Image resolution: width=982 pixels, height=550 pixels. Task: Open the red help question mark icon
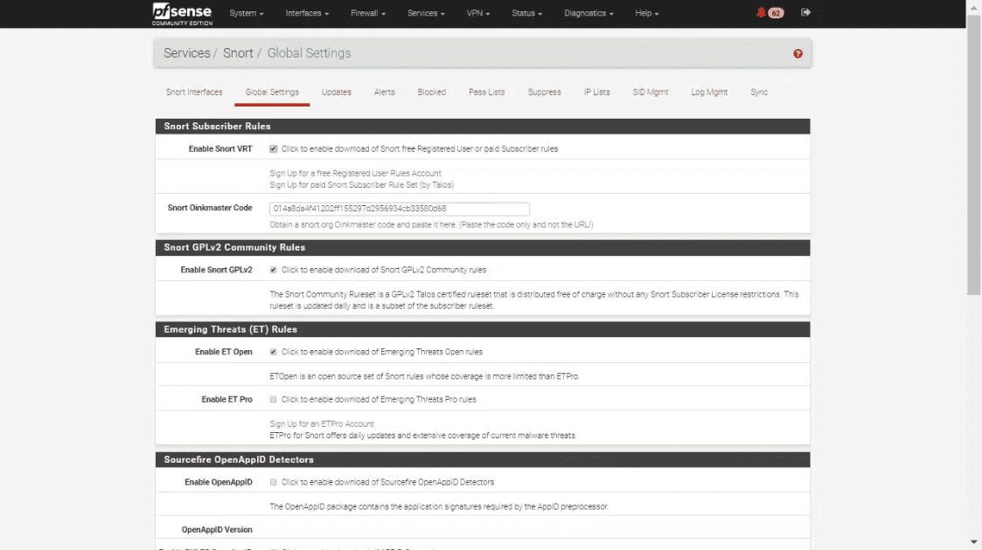click(797, 54)
